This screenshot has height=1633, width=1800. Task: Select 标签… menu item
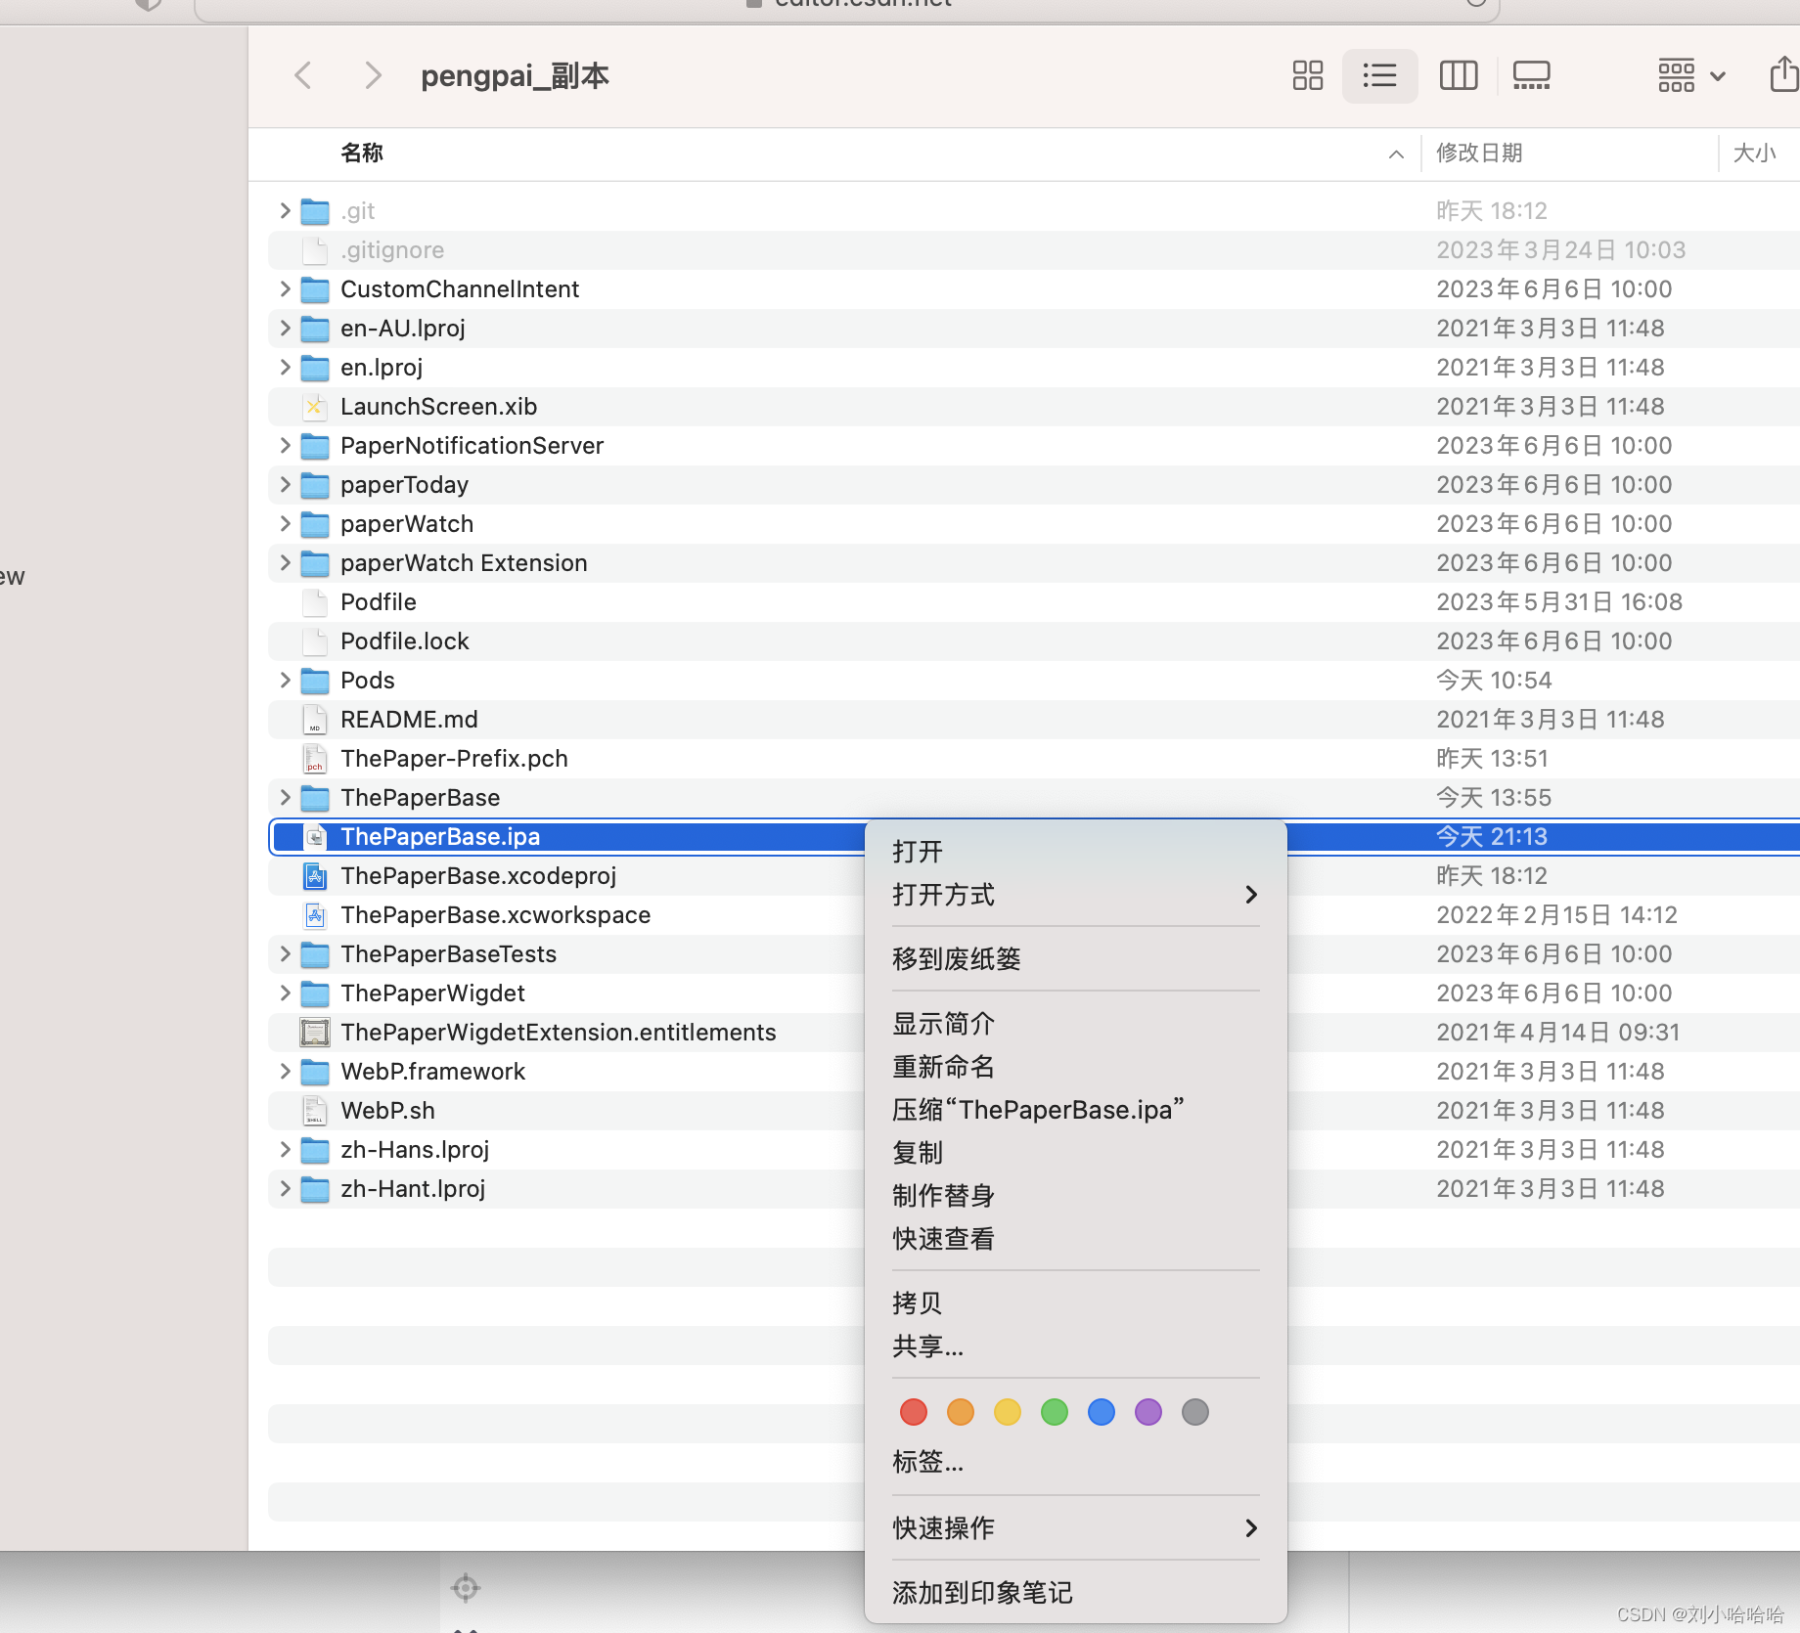pyautogui.click(x=1075, y=1462)
